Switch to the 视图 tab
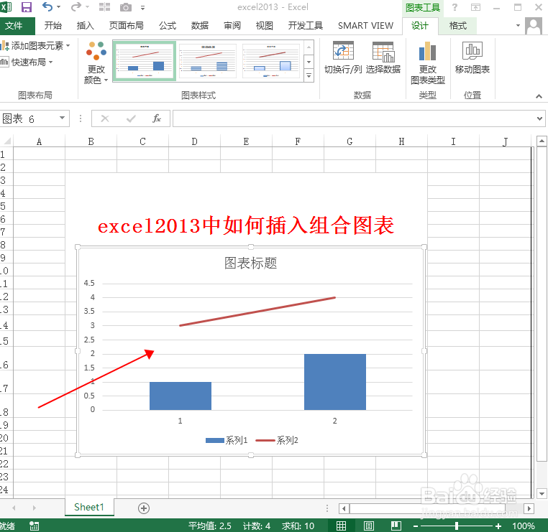This screenshot has width=548, height=532. tap(264, 25)
